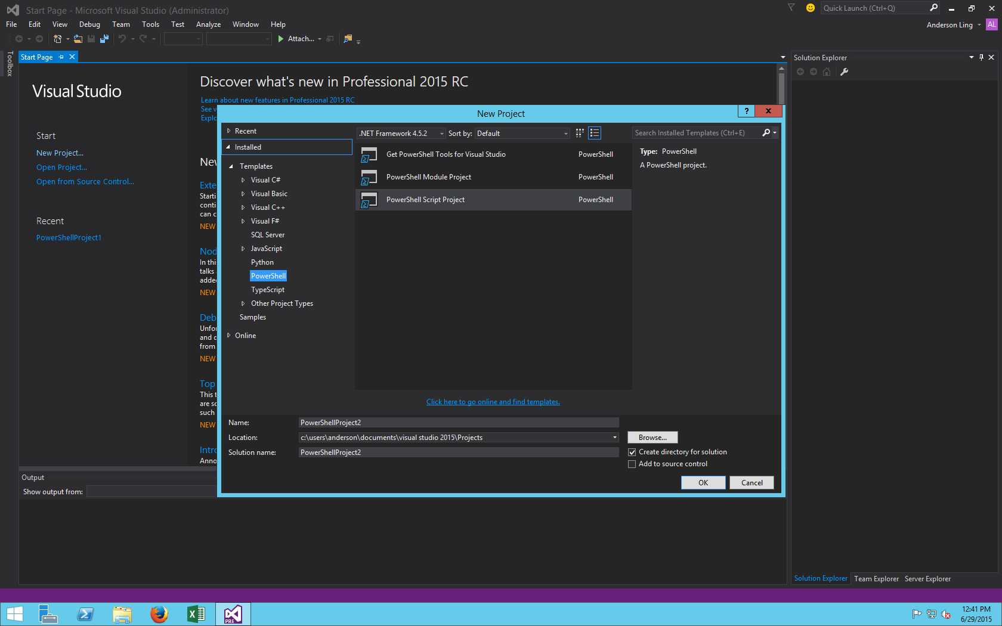Click the Solution name input field
Viewport: 1002px width, 626px height.
[459, 453]
